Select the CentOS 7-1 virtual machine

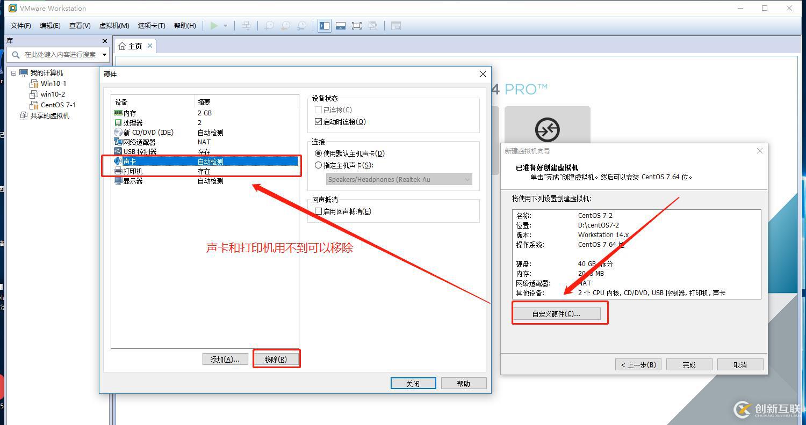[x=58, y=105]
